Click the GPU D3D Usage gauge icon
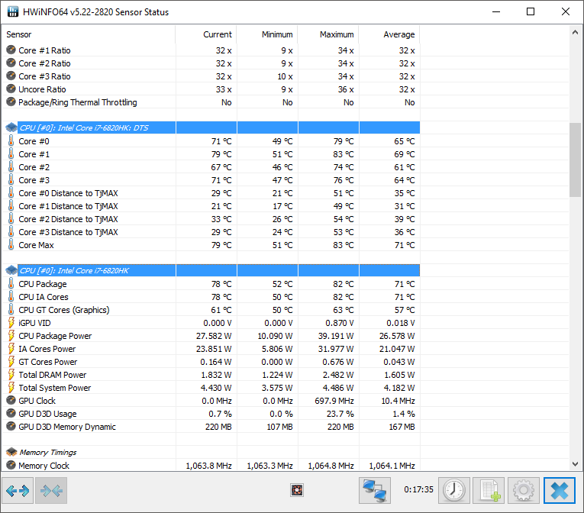Viewport: 584px width, 513px height. [x=11, y=414]
